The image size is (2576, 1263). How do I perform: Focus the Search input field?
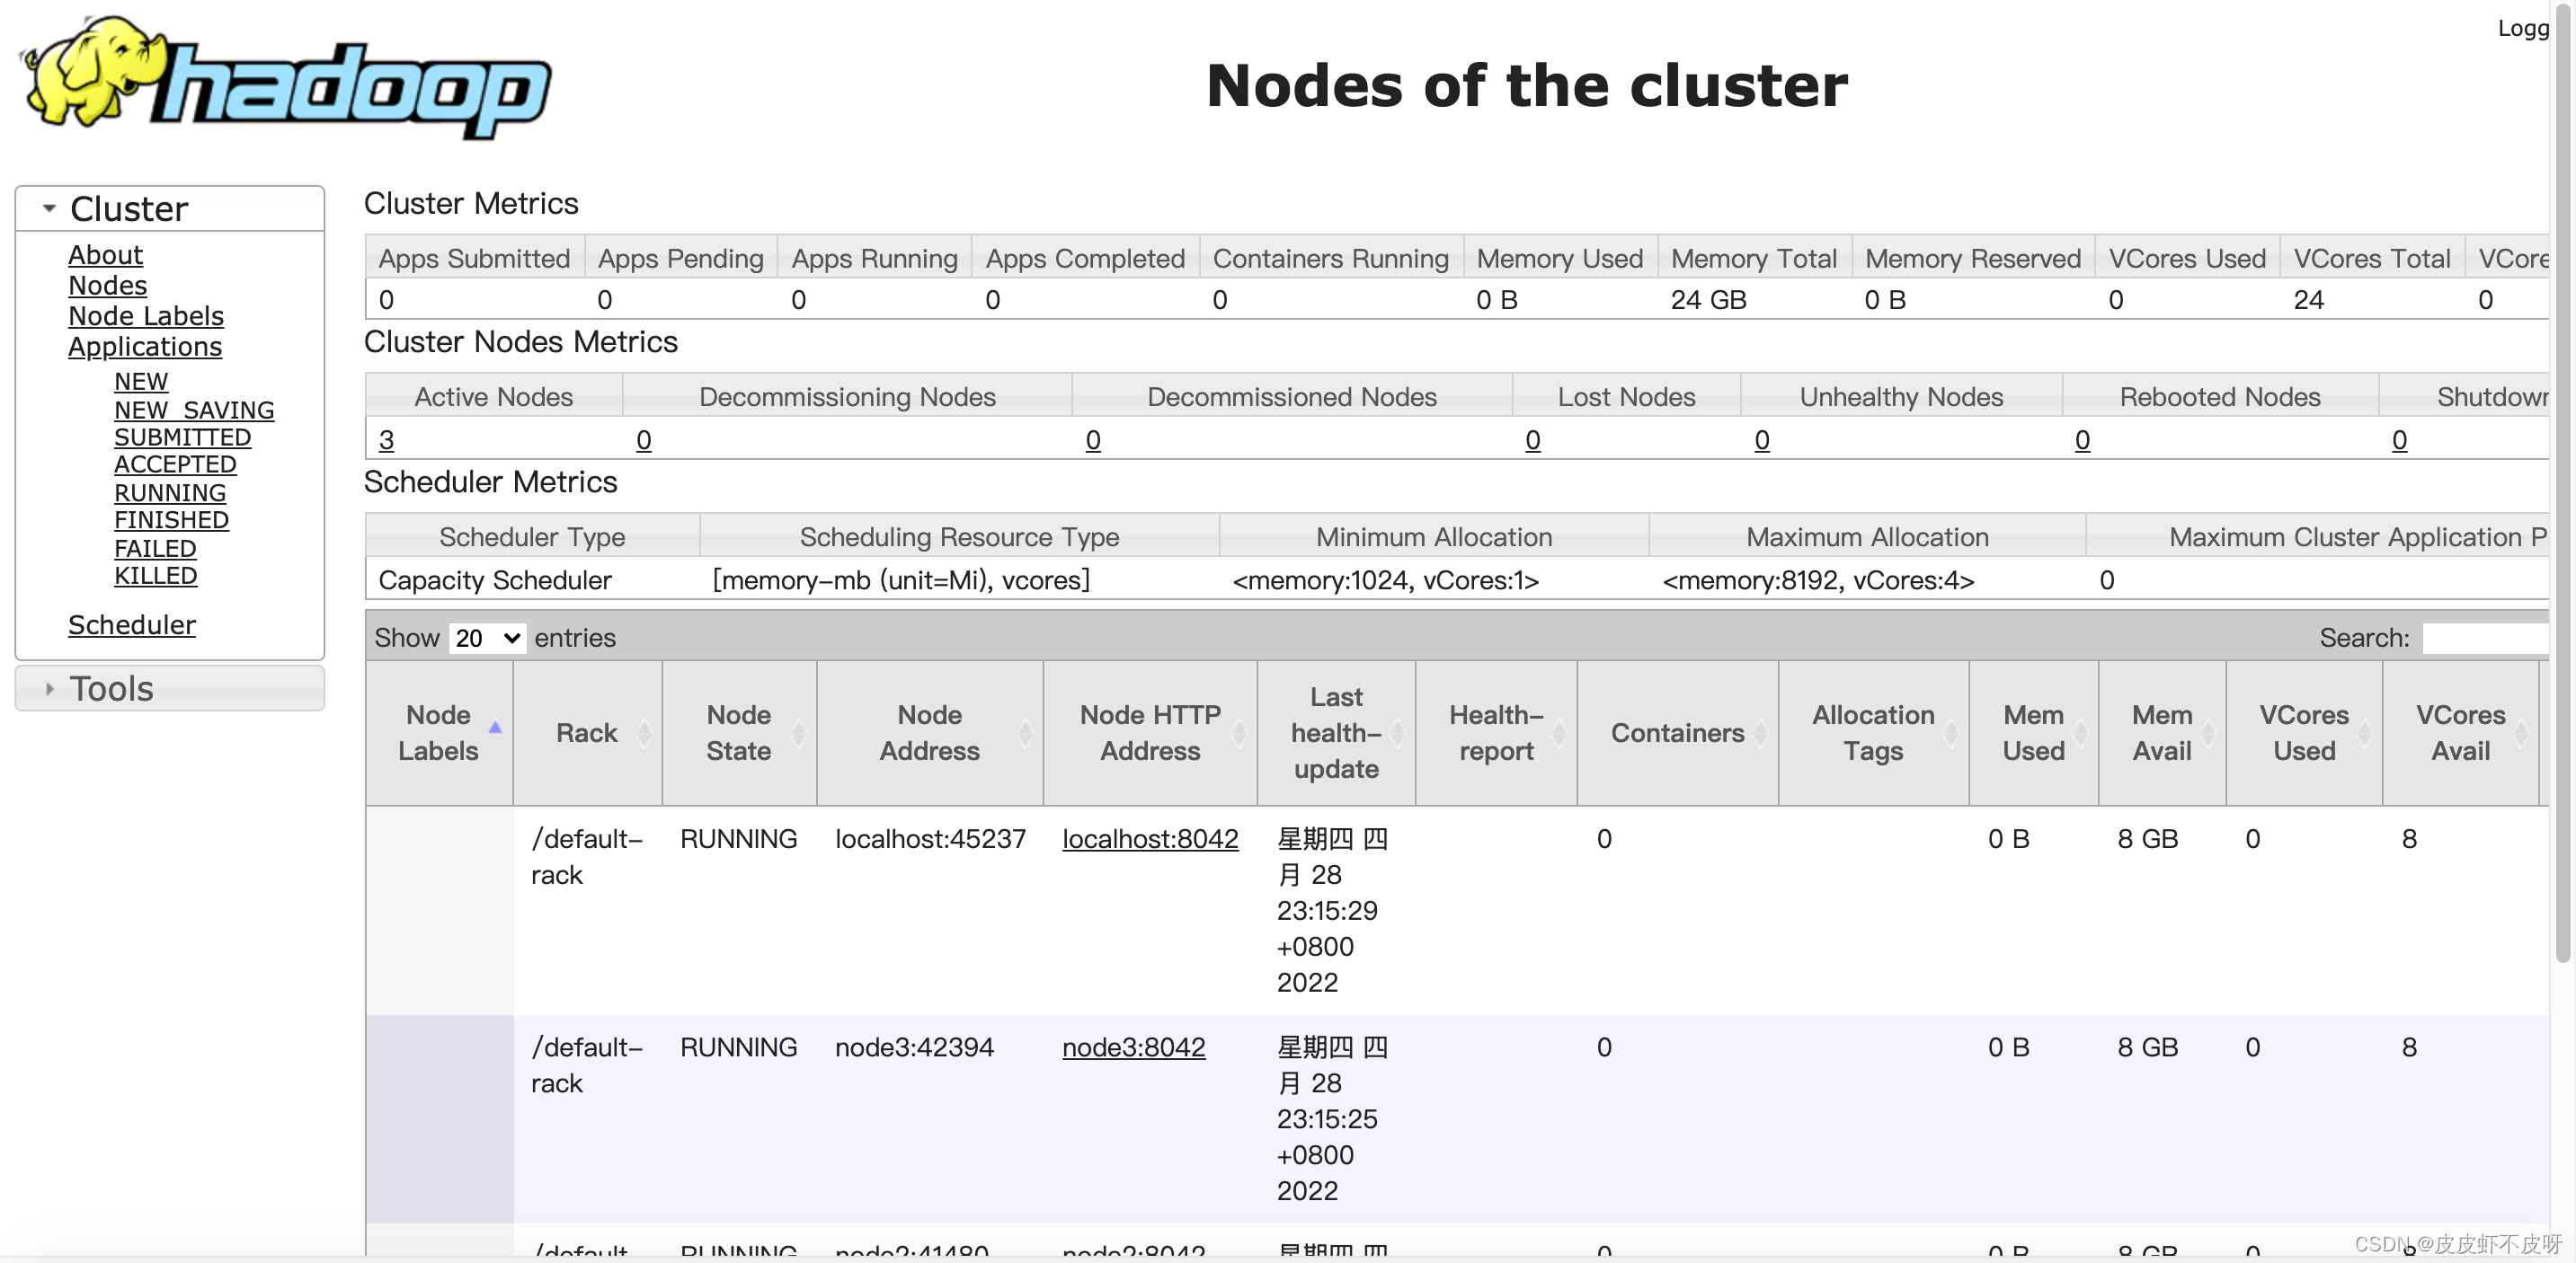pyautogui.click(x=2485, y=638)
